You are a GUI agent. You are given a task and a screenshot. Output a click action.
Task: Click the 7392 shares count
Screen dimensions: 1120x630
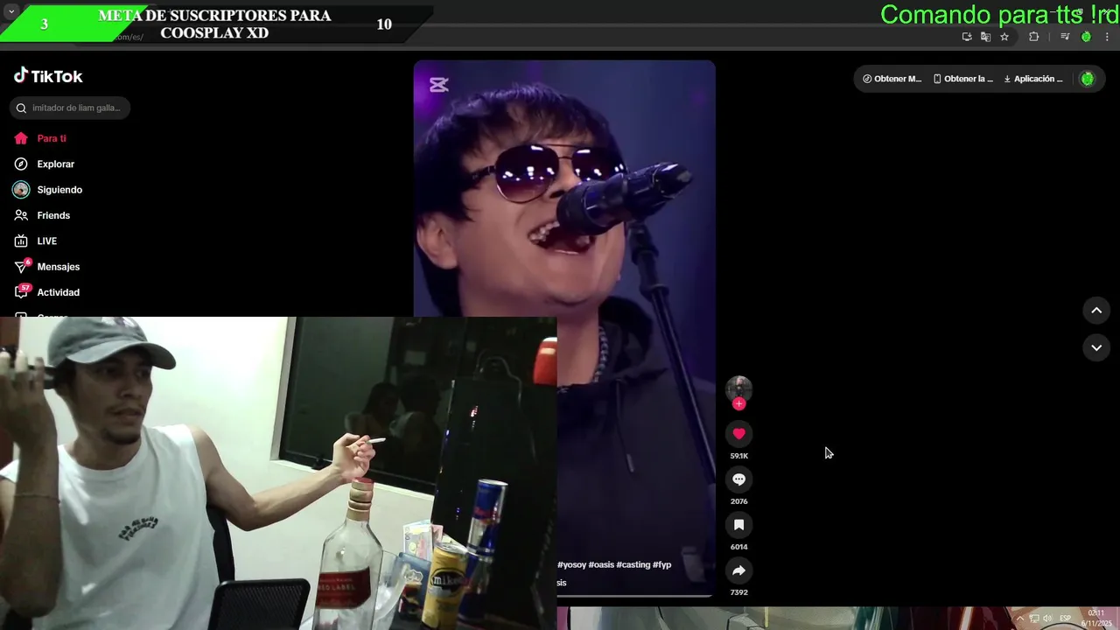pos(738,592)
